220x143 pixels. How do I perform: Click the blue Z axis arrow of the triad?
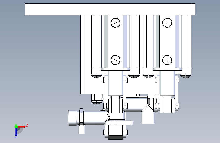[16, 132]
